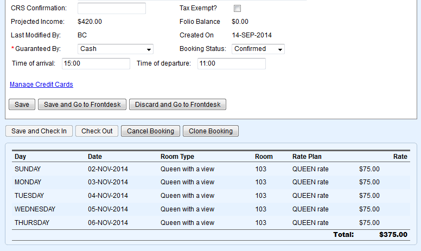
Task: Click the CRS Confirmation input field
Action: (112, 8)
